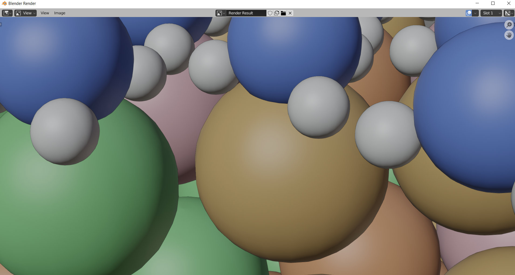The height and width of the screenshot is (275, 515).
Task: Click the new image icon
Action: 277,13
